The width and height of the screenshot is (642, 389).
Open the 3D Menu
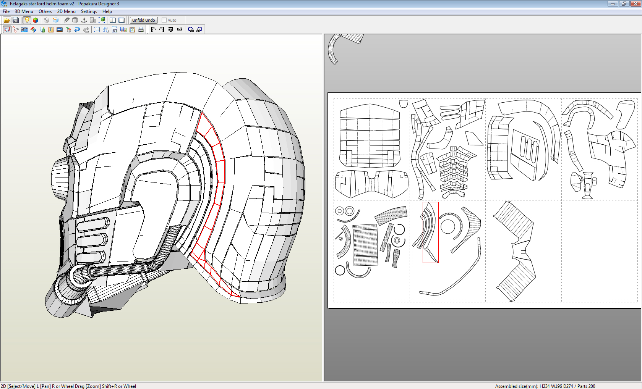pos(24,11)
